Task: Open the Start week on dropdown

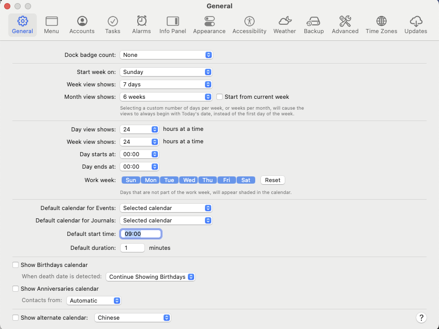Action: pyautogui.click(x=166, y=72)
